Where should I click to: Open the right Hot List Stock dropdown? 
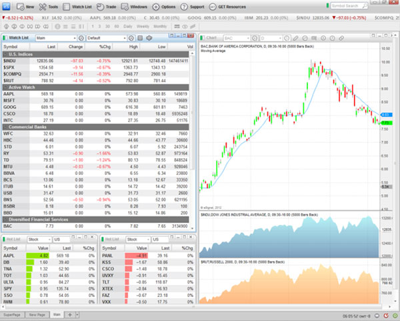138,240
